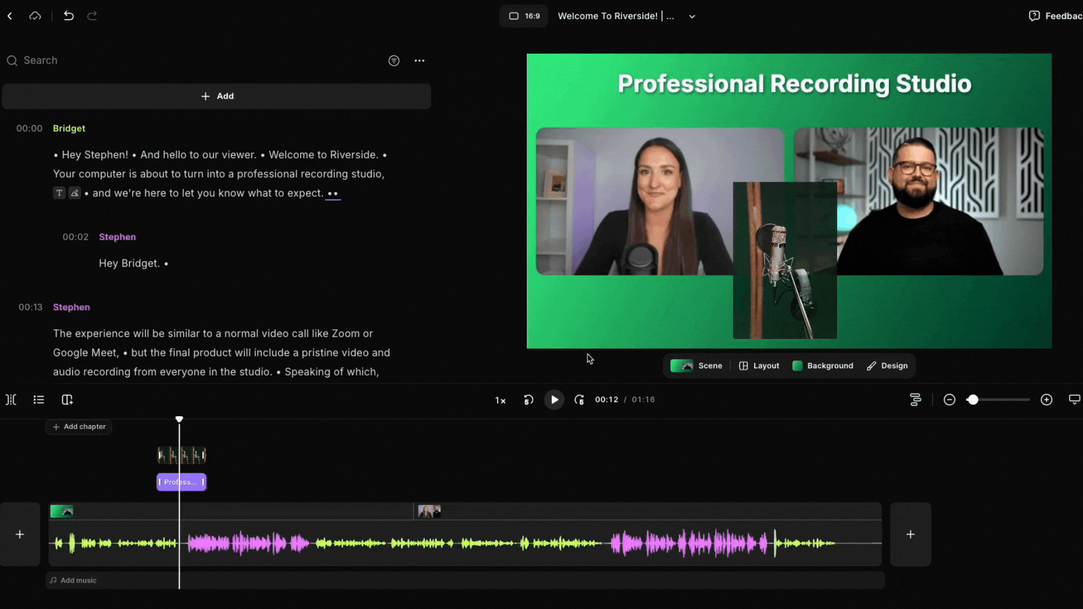Image resolution: width=1083 pixels, height=609 pixels.
Task: Skip forward five seconds
Action: click(579, 400)
